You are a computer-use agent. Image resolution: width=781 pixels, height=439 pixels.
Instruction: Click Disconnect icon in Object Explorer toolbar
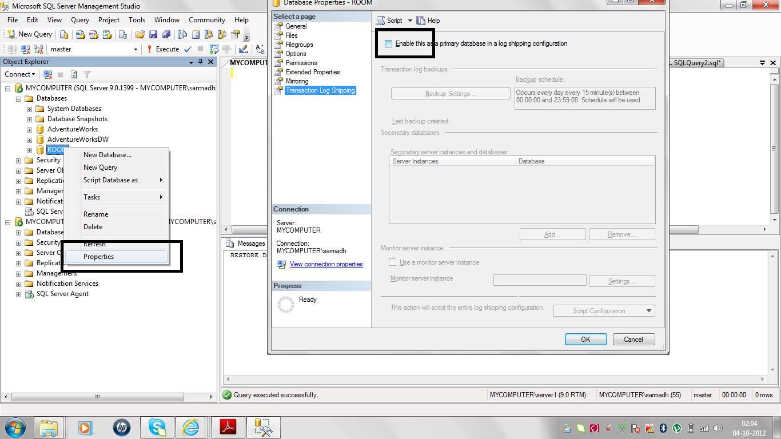[x=48, y=74]
